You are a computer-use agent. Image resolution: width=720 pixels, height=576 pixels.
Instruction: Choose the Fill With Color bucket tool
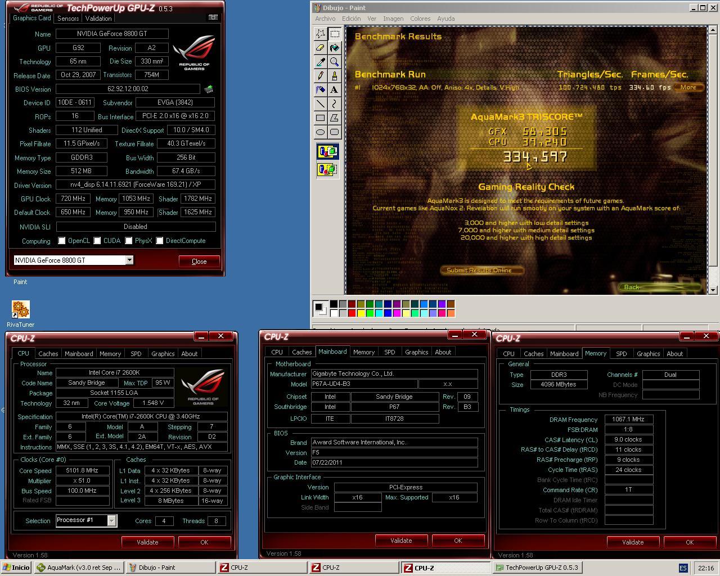[334, 48]
